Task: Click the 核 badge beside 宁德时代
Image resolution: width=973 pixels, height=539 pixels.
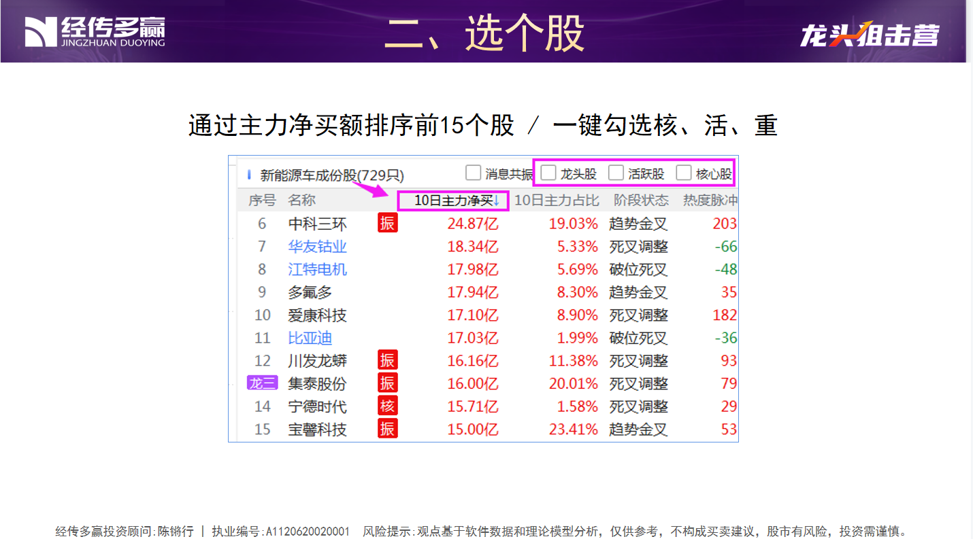Action: coord(387,406)
